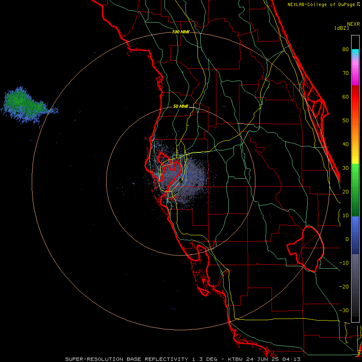Click the NEXR label above the color bar

point(354,24)
